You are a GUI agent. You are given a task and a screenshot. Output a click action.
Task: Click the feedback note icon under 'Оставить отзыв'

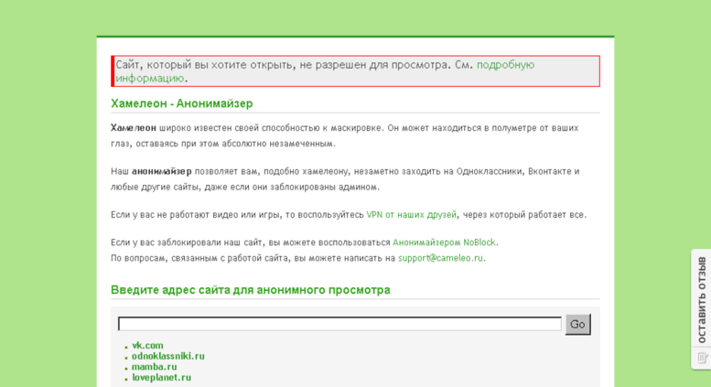pos(703,358)
